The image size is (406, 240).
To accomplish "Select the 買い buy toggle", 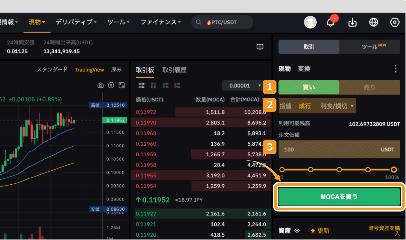I will point(309,87).
